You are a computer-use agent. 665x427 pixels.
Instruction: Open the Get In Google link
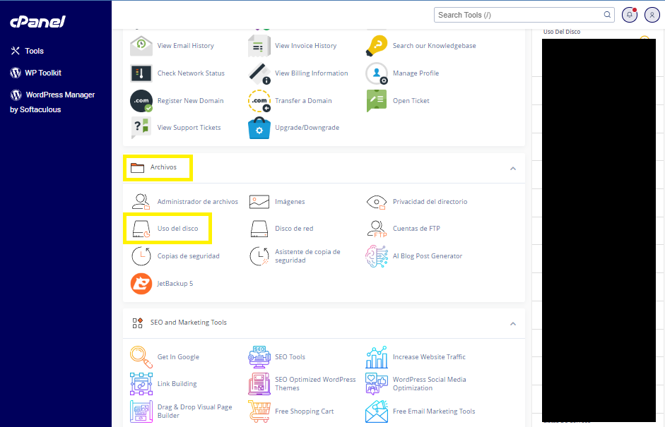point(178,357)
